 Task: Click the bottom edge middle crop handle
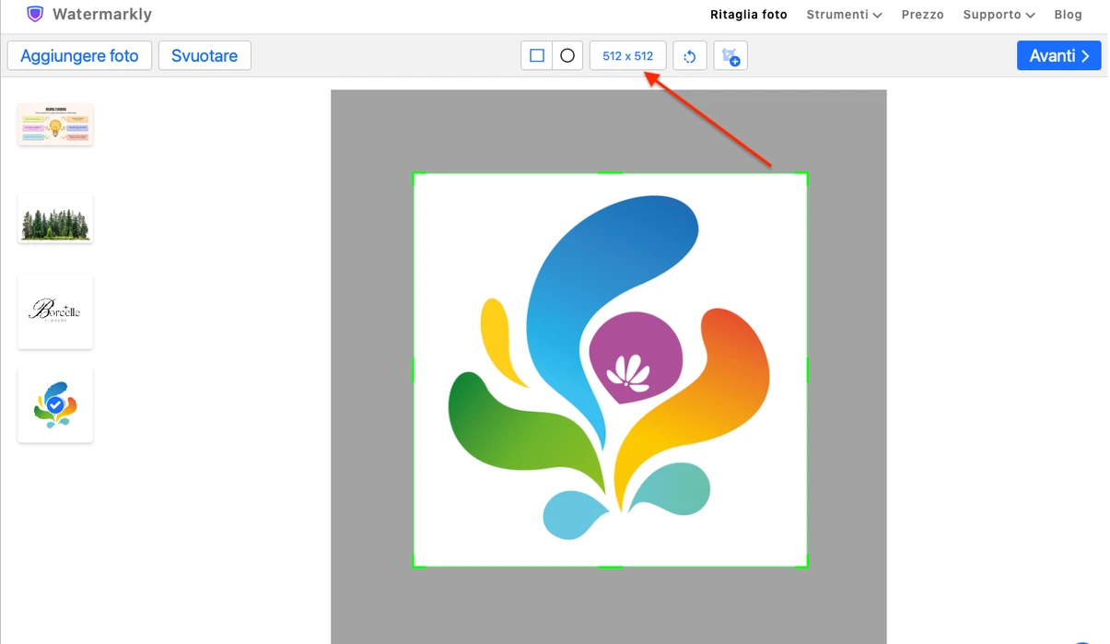611,567
